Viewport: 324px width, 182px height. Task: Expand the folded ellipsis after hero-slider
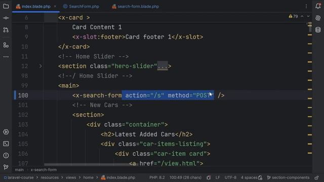pos(163,66)
